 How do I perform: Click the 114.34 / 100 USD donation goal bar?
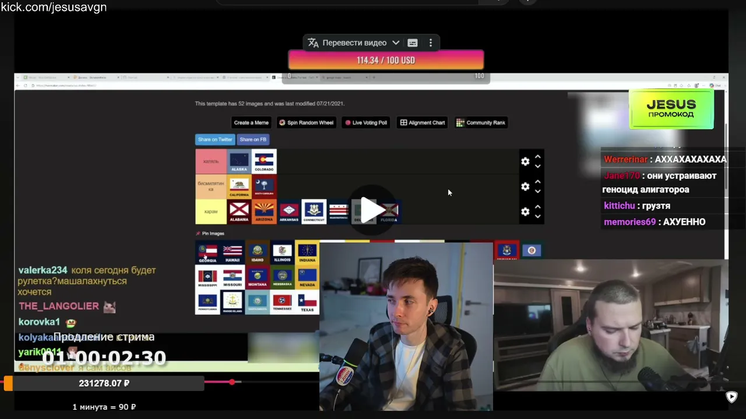pyautogui.click(x=386, y=60)
